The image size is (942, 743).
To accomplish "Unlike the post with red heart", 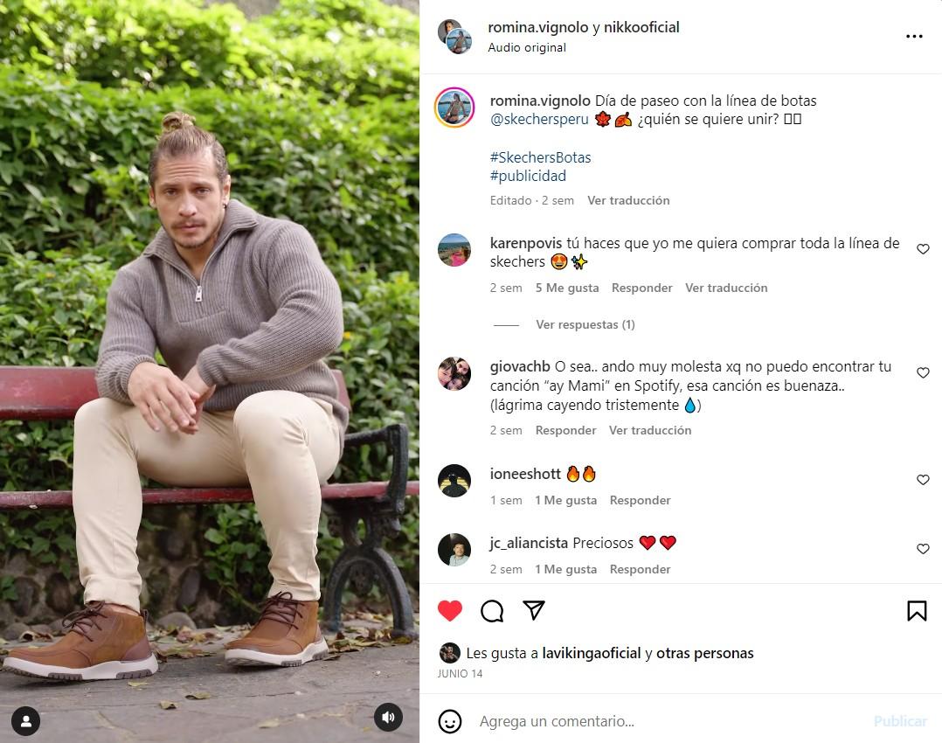I will [450, 611].
